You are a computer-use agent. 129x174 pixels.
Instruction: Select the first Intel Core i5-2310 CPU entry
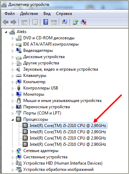68,126
